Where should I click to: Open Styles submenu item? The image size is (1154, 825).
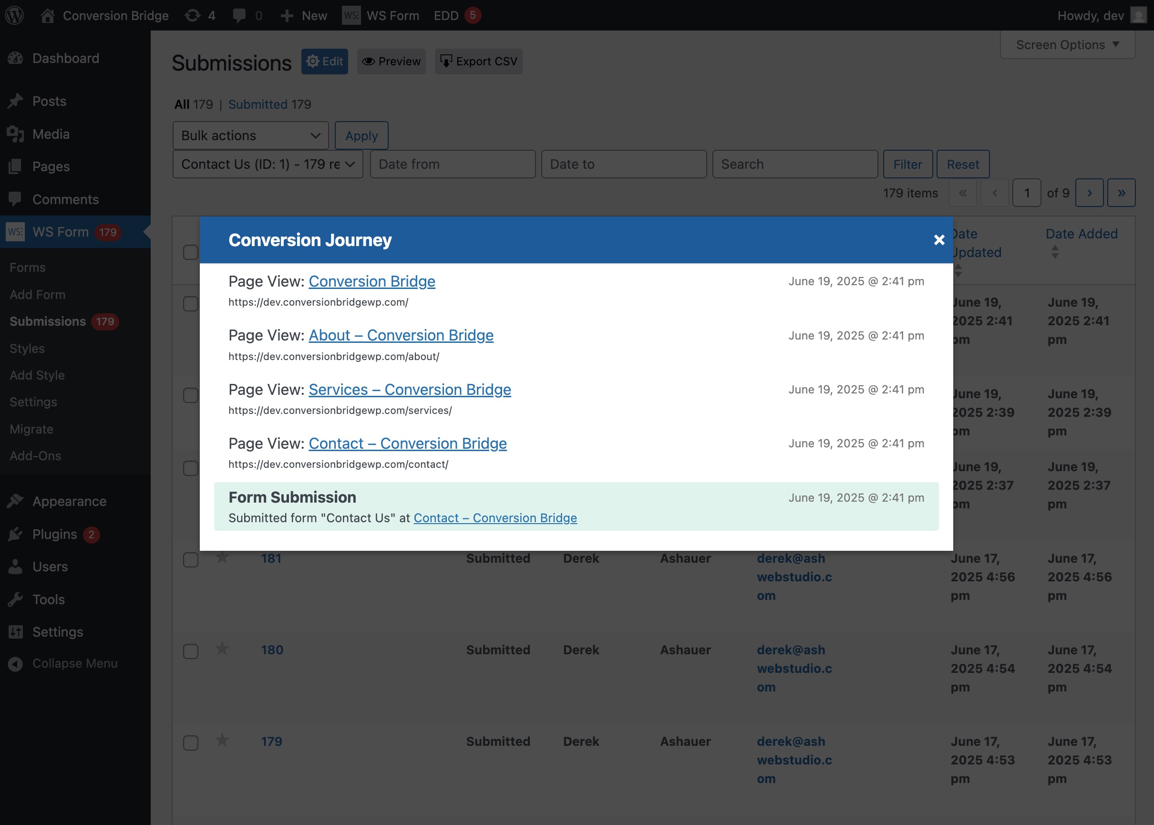tap(27, 349)
